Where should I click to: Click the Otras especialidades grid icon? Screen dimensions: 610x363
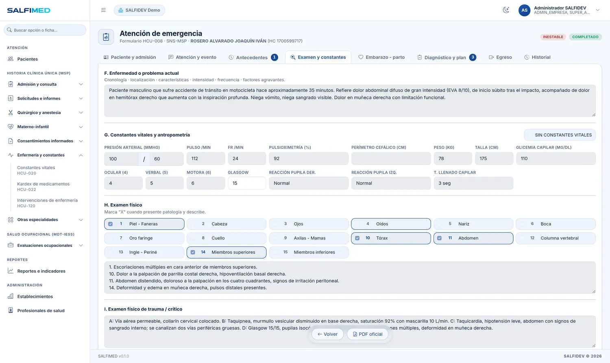tap(11, 220)
